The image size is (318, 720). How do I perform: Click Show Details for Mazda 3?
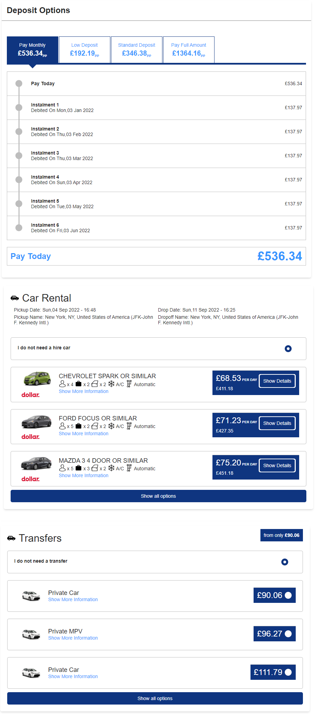point(277,465)
